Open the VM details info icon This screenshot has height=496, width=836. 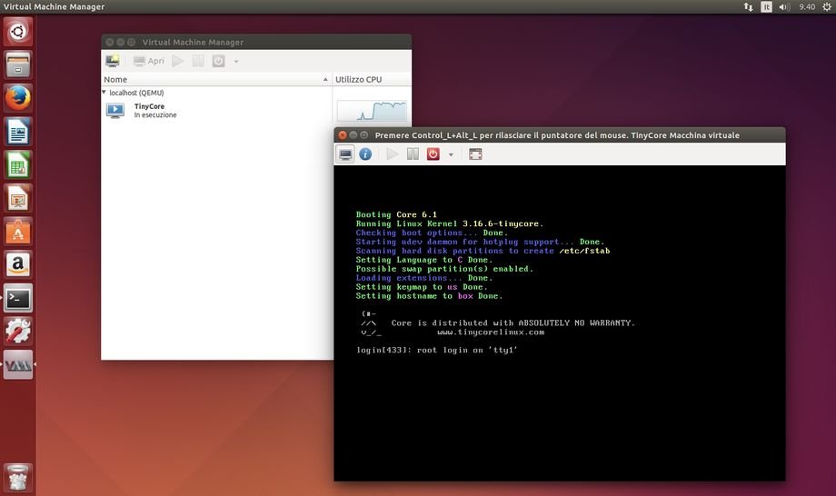(x=365, y=154)
